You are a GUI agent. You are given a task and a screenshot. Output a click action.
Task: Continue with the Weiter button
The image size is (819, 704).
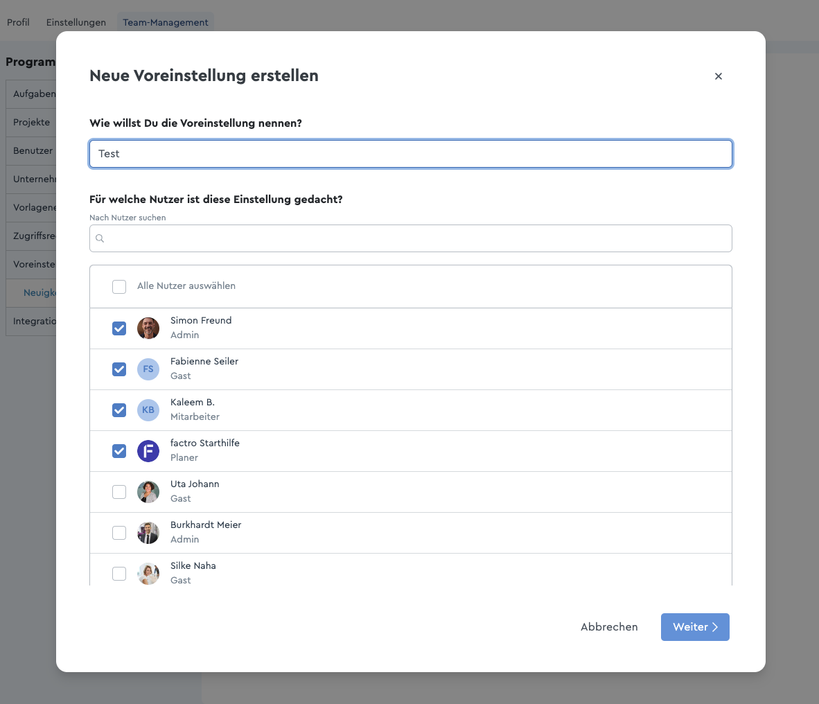(695, 626)
